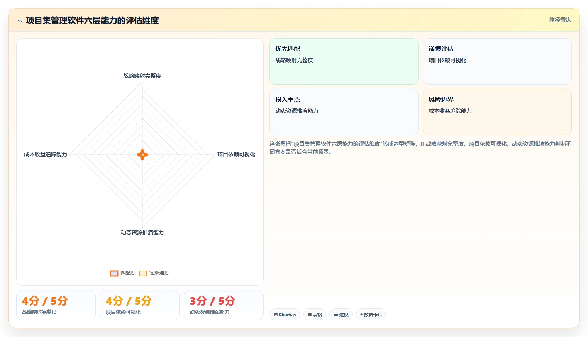The height and width of the screenshot is (337, 588).
Task: Click the 战略映射完整度 radar axis label
Action: (142, 76)
